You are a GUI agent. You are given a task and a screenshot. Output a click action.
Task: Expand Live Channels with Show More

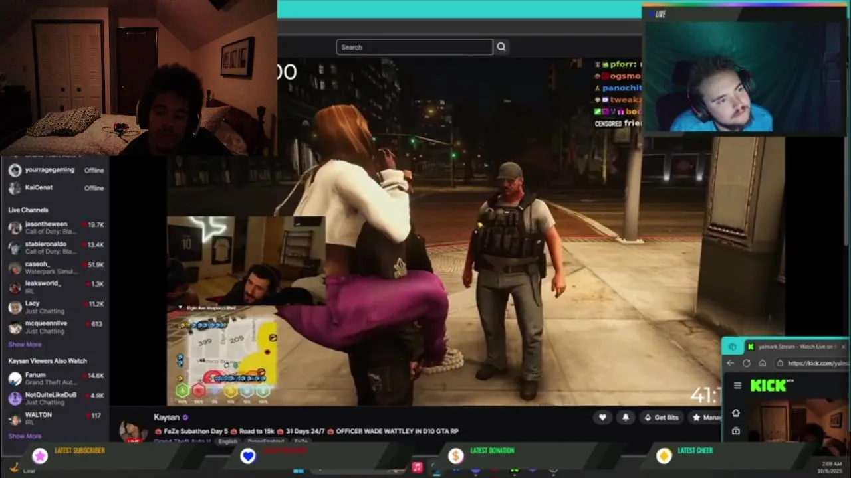coord(25,345)
